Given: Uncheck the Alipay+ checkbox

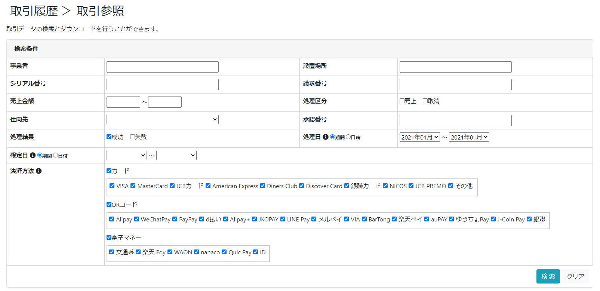Looking at the screenshot, I should [225, 219].
